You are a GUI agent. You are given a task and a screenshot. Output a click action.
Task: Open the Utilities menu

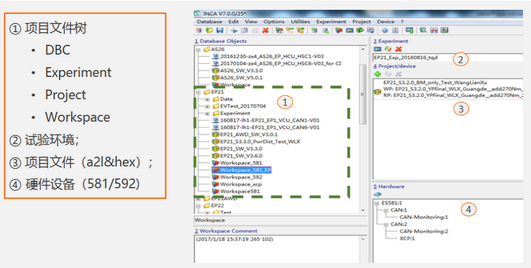click(x=301, y=21)
